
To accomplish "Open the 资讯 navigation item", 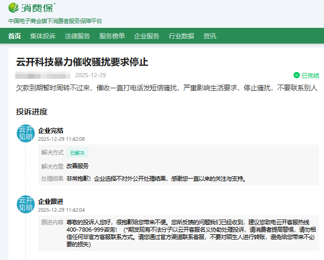I will tap(210, 36).
